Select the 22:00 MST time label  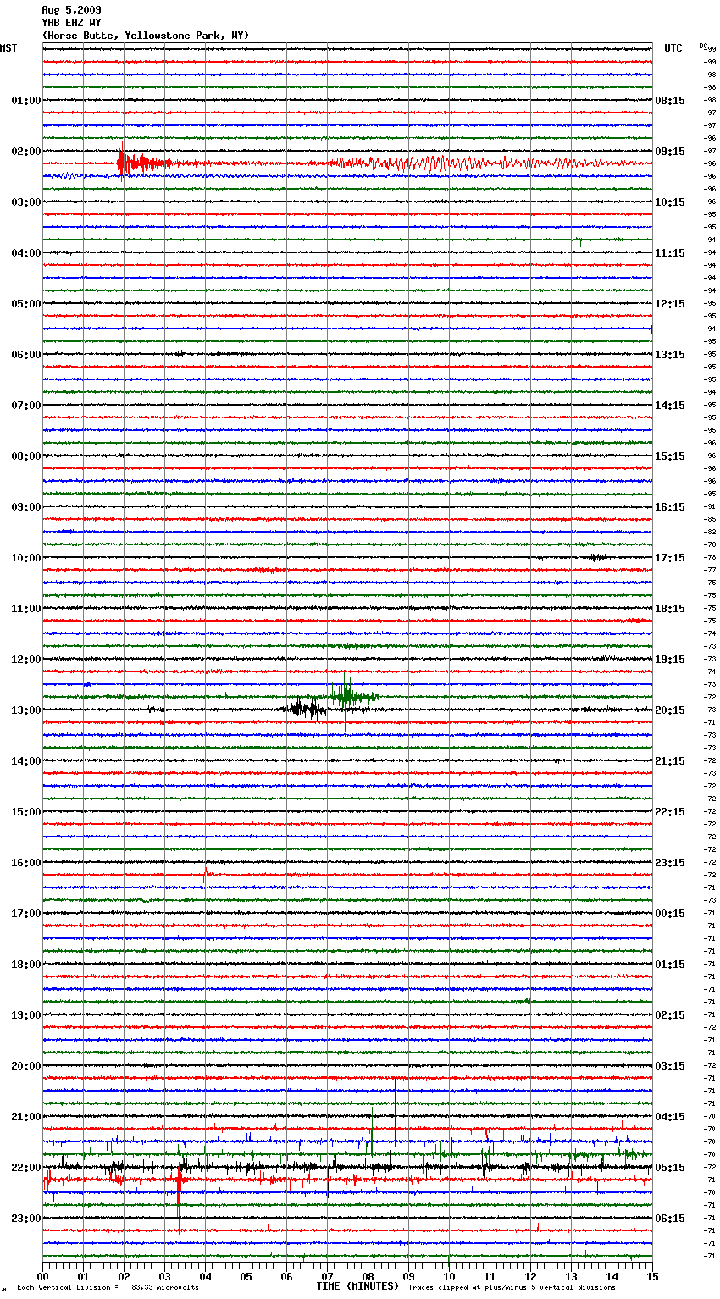pos(26,1168)
